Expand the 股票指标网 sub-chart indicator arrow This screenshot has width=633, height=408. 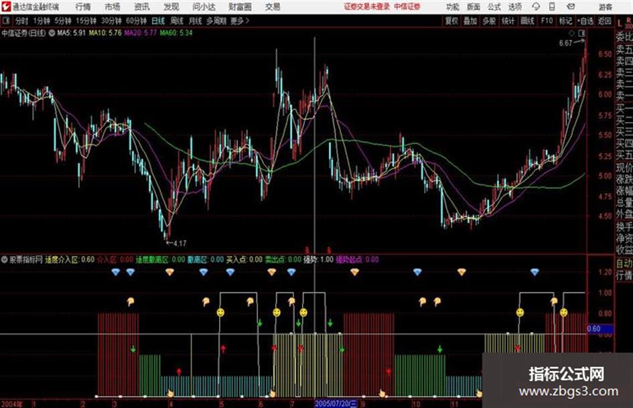coord(5,259)
